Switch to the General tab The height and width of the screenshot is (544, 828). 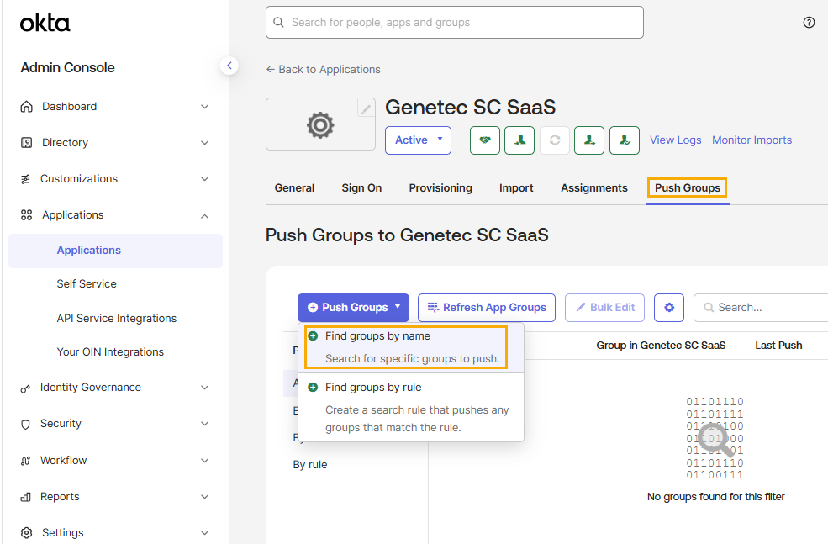click(x=294, y=188)
